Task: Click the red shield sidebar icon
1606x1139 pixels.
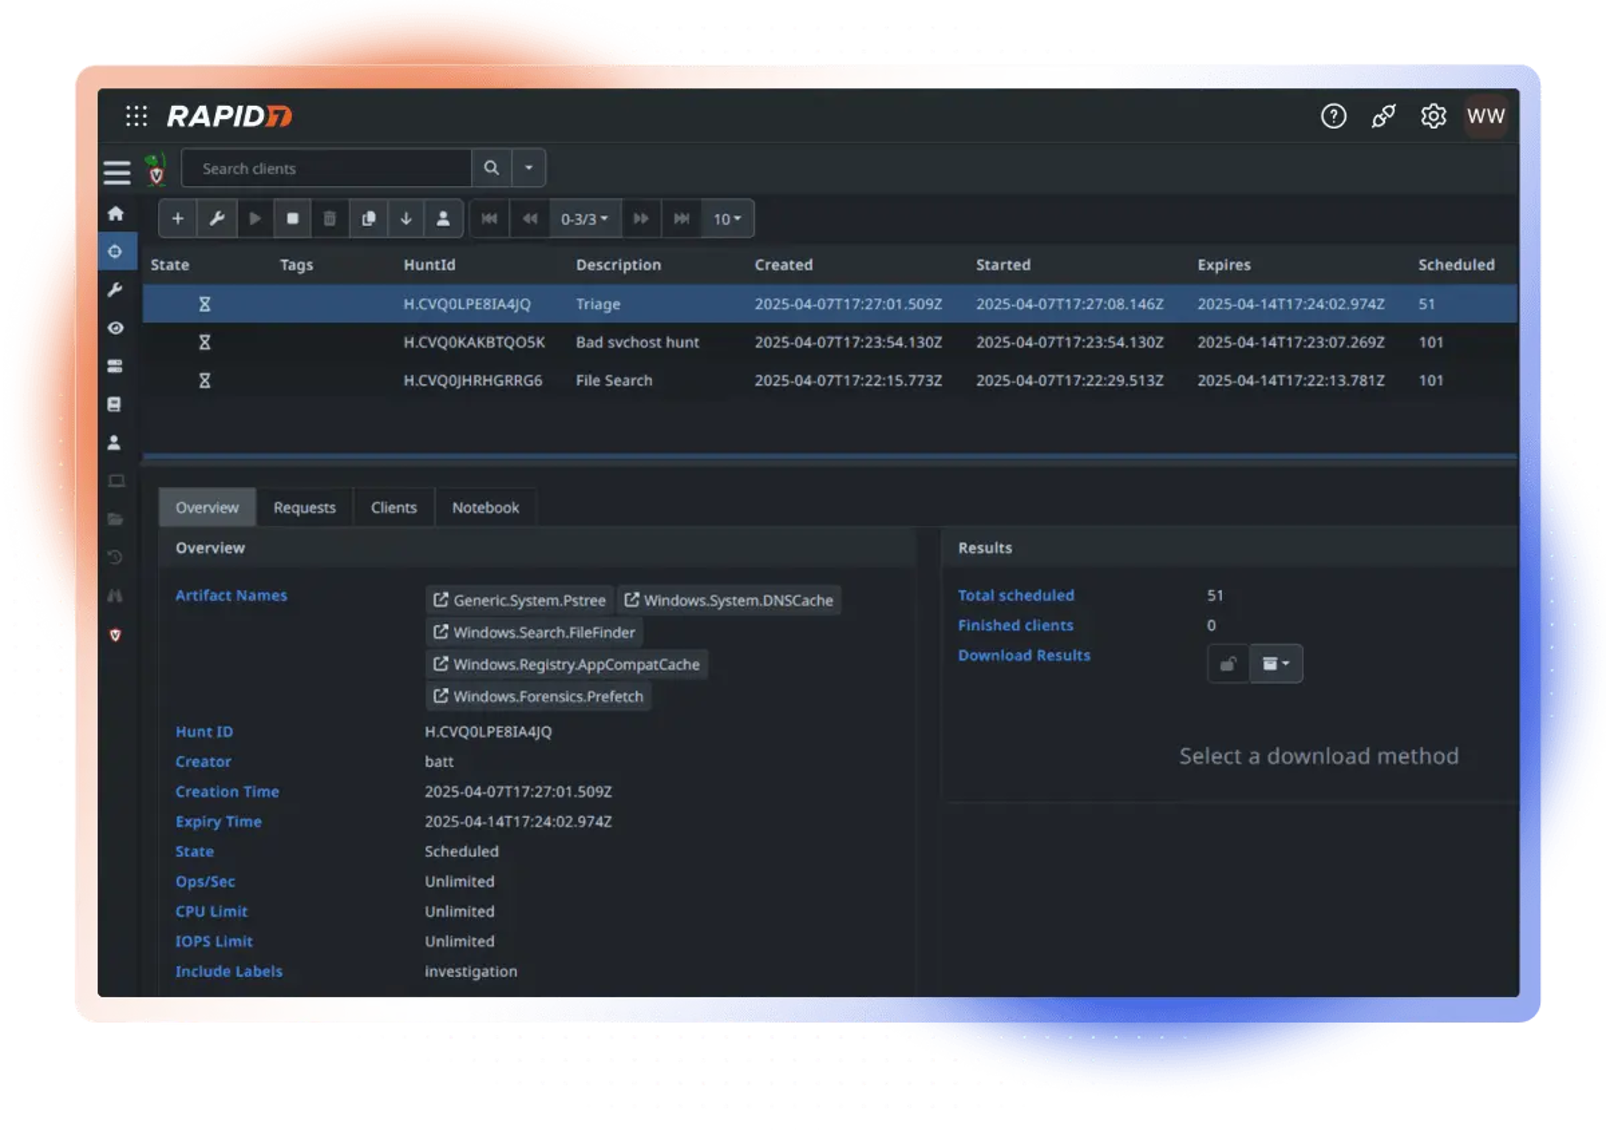Action: (116, 635)
